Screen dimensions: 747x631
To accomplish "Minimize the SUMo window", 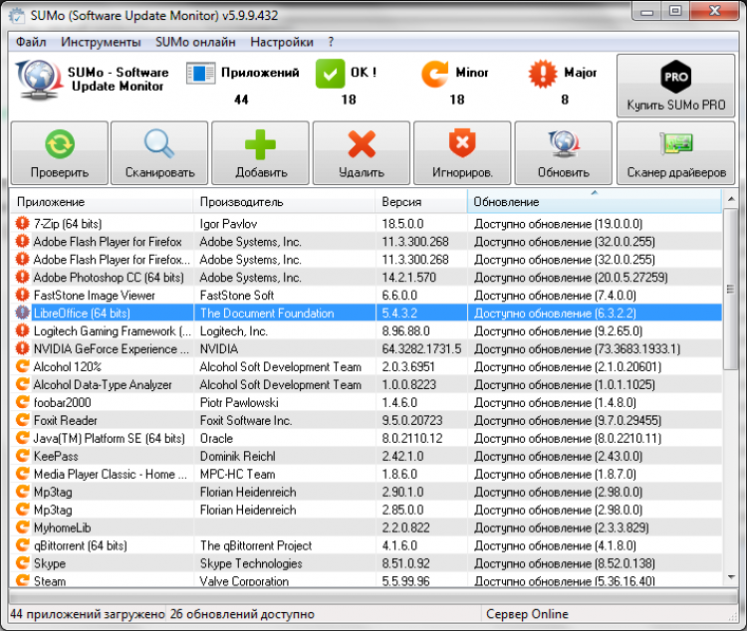I will 647,11.
